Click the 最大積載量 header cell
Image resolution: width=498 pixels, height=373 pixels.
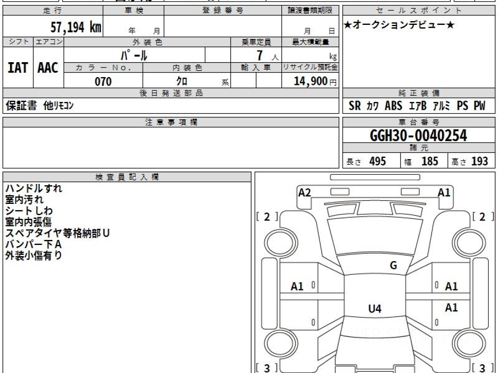click(x=310, y=42)
